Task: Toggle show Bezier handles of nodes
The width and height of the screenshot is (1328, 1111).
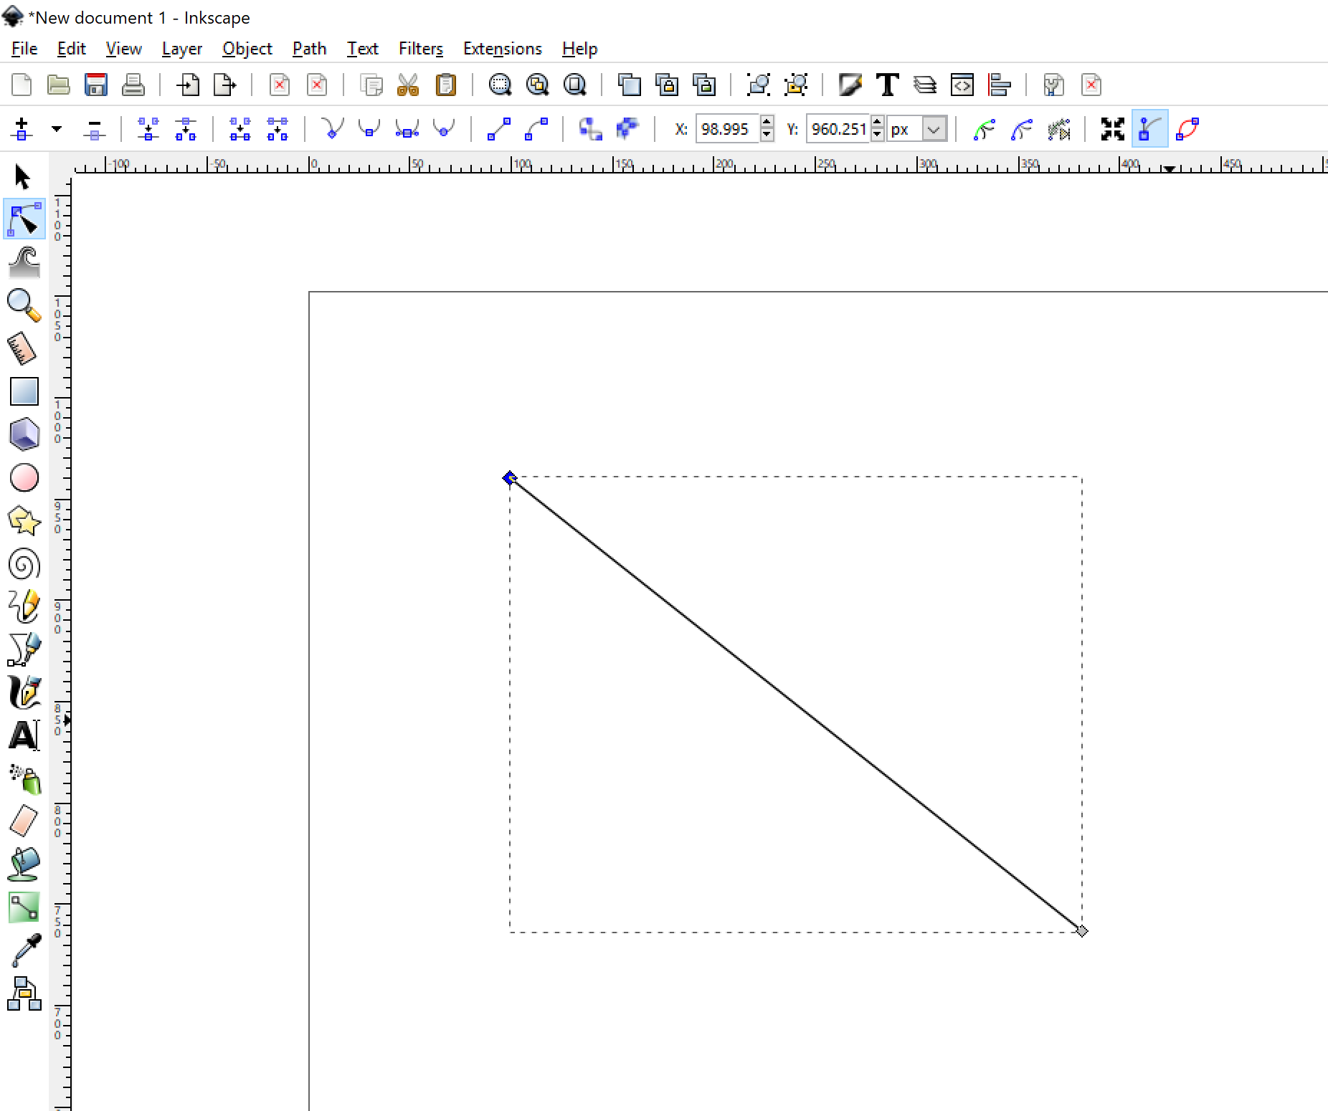Action: (x=1149, y=129)
